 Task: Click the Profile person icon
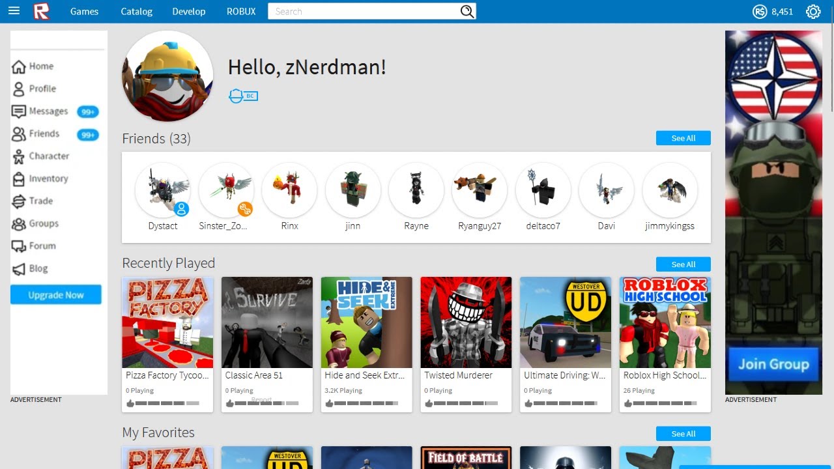point(19,89)
